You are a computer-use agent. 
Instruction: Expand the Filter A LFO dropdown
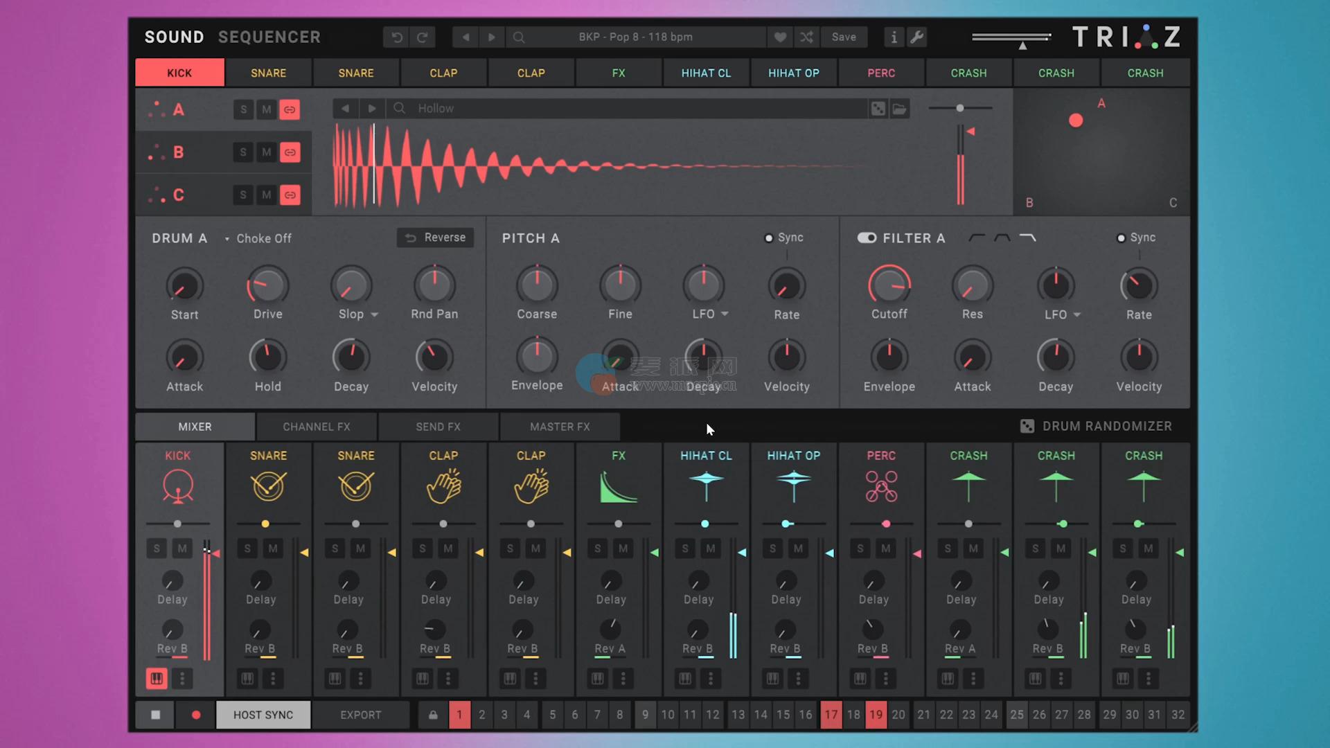click(x=1077, y=314)
